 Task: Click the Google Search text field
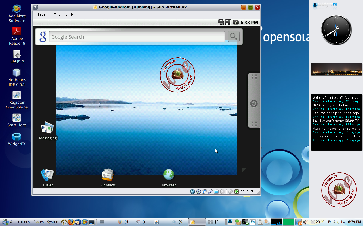(137, 37)
